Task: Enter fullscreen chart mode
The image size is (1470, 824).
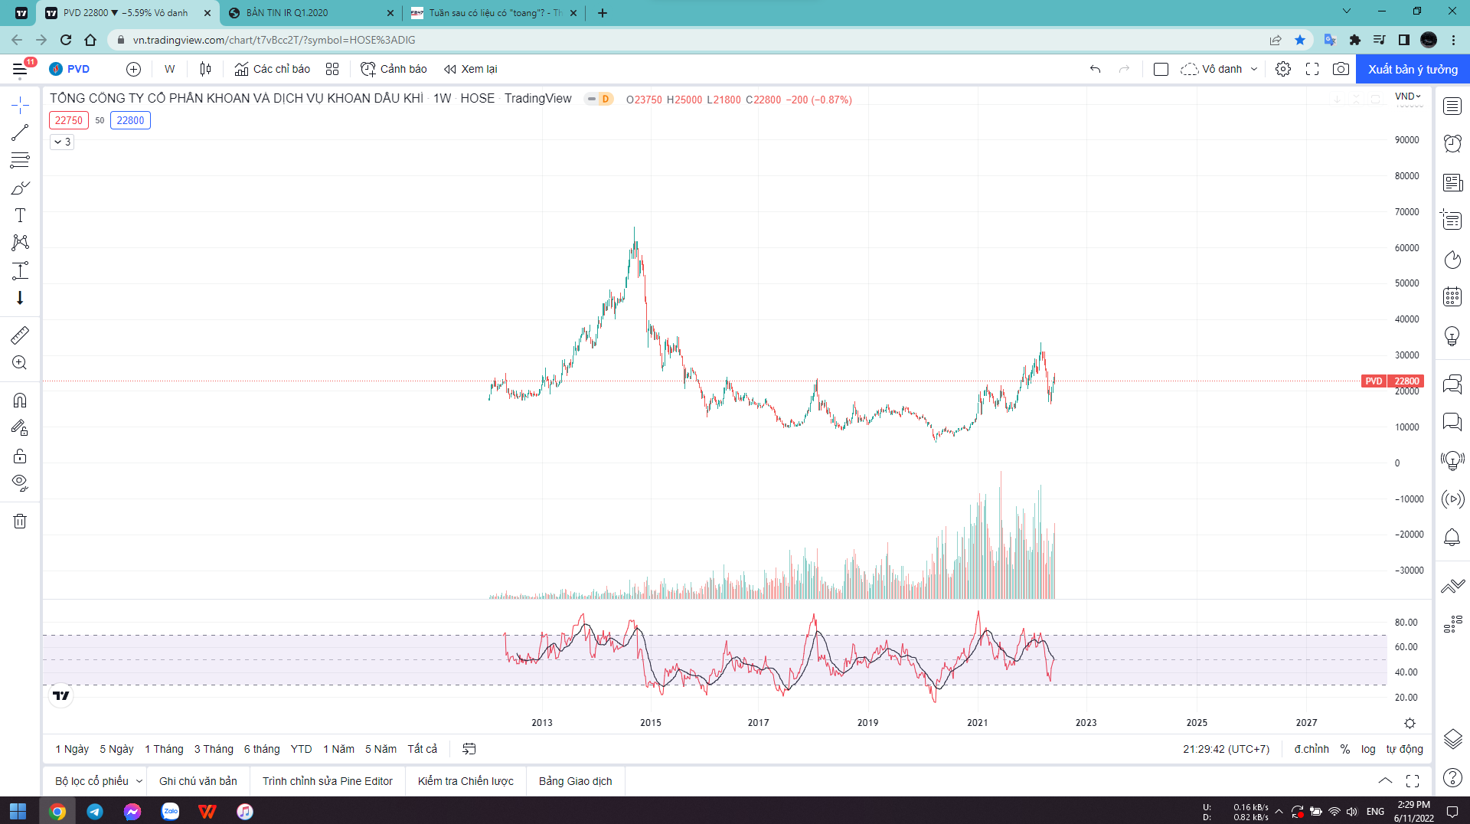Action: click(x=1312, y=69)
